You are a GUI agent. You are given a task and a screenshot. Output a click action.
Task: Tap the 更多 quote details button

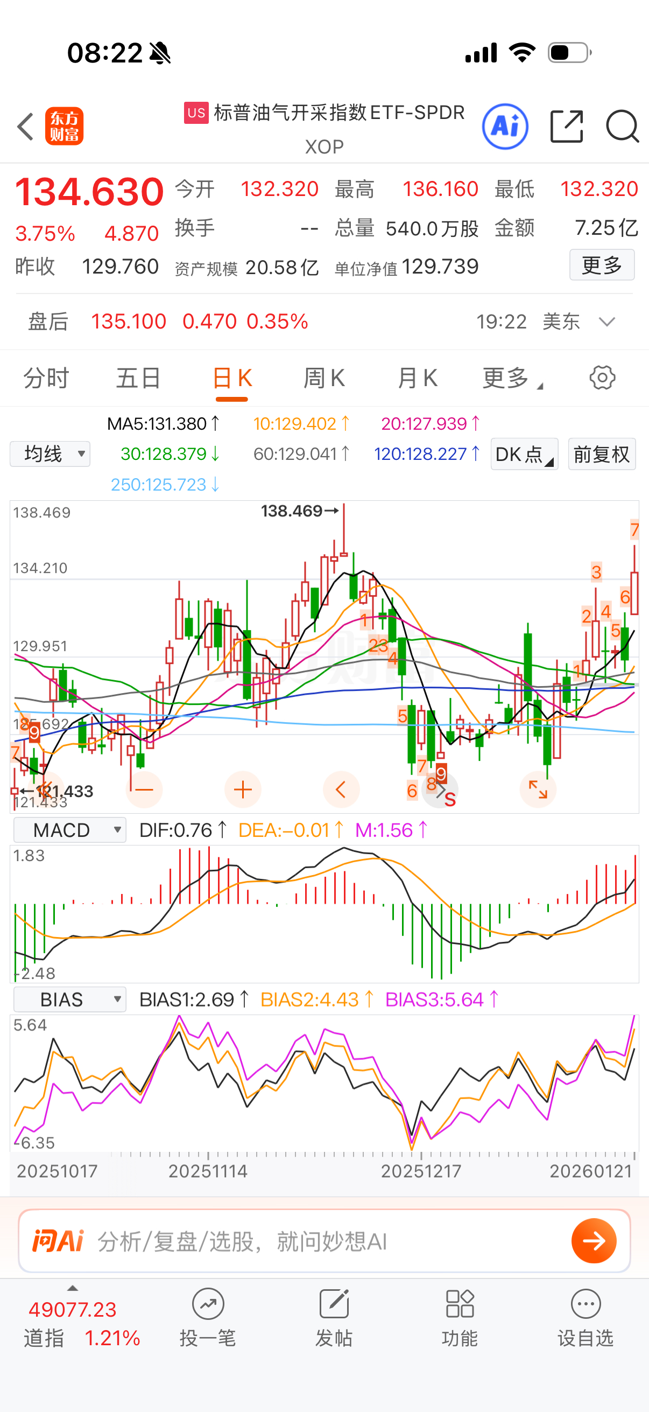coord(602,265)
